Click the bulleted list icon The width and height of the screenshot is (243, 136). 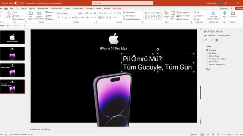click(x=100, y=14)
